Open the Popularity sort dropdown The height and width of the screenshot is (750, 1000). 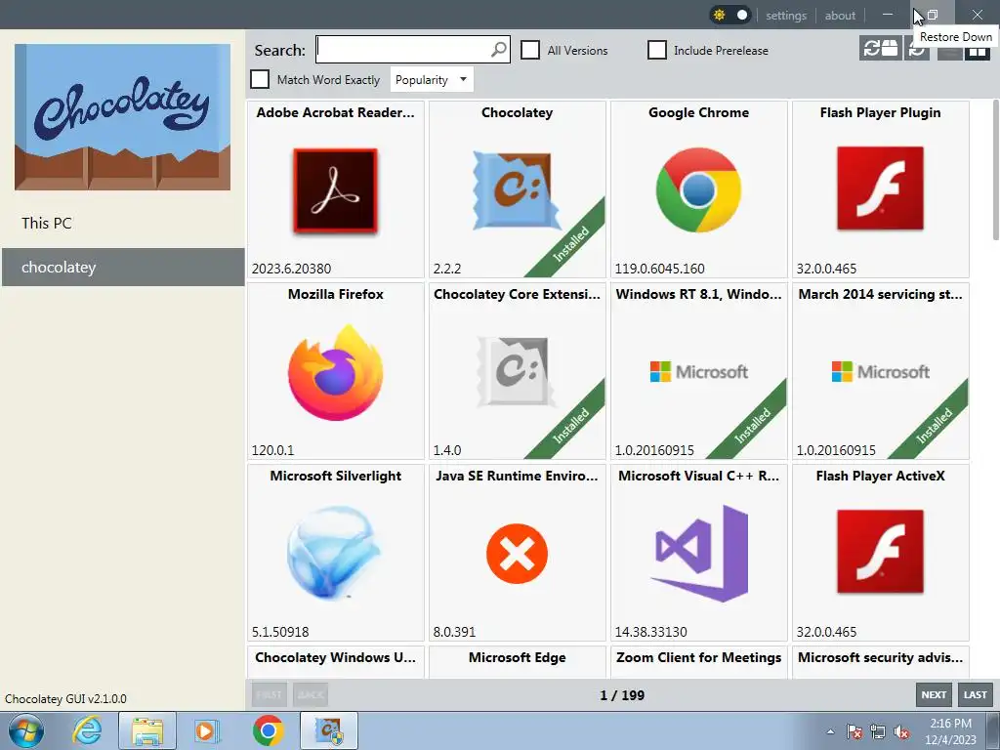[431, 80]
